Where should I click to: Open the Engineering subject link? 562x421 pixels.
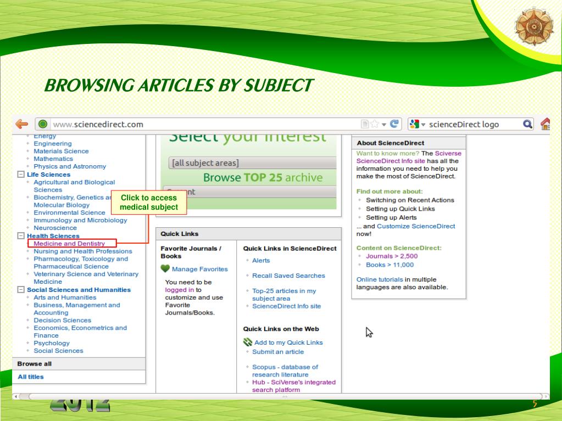pyautogui.click(x=53, y=144)
